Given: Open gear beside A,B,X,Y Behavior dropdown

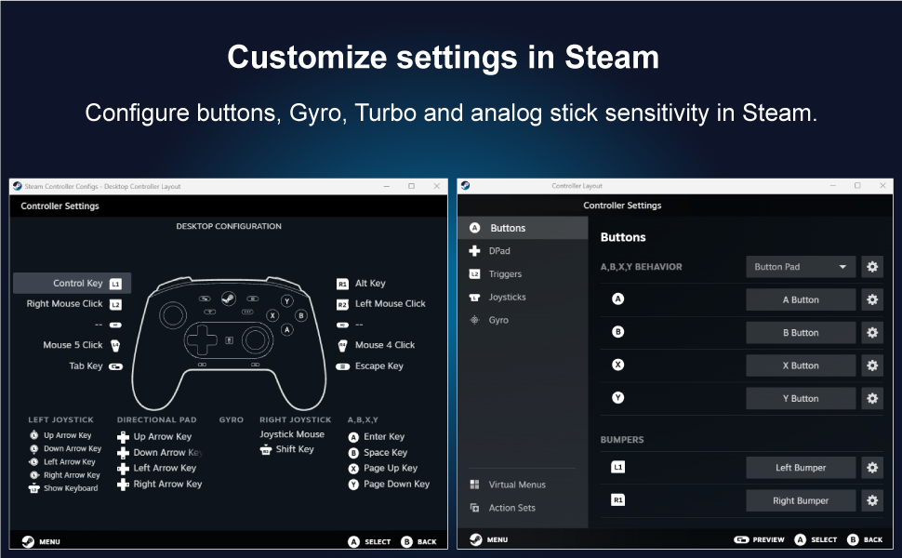Looking at the screenshot, I should point(872,267).
